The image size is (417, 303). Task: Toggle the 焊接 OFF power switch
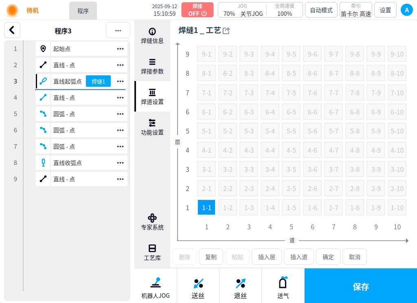pyautogui.click(x=198, y=10)
